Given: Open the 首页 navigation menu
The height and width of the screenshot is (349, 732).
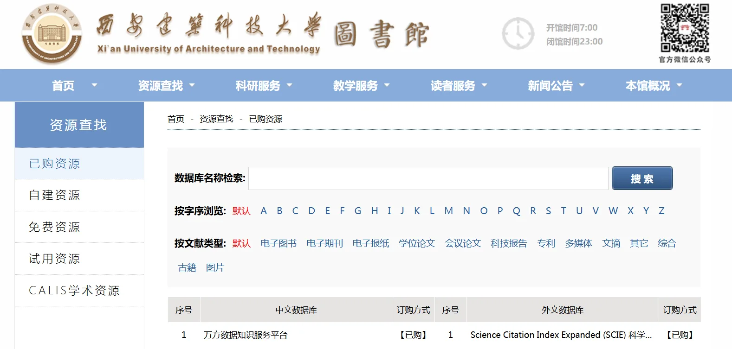Looking at the screenshot, I should [x=63, y=86].
